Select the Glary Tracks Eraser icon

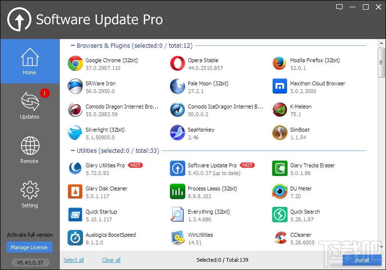tap(280, 168)
